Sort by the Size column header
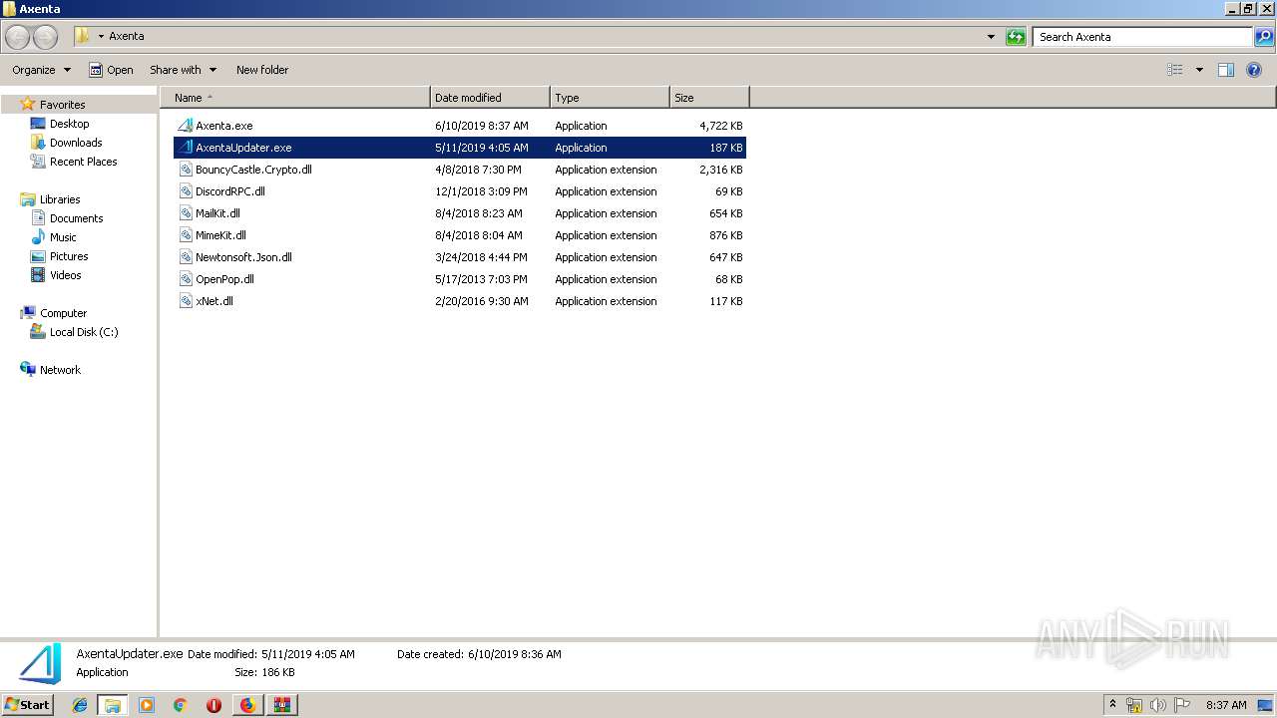 [709, 98]
